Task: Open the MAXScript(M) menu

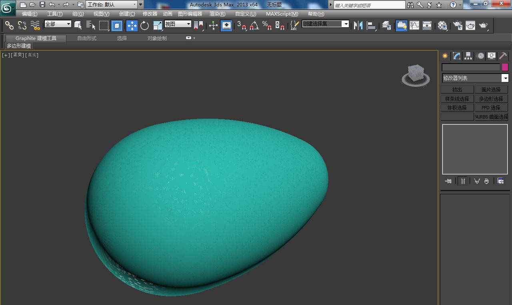Action: (x=282, y=14)
